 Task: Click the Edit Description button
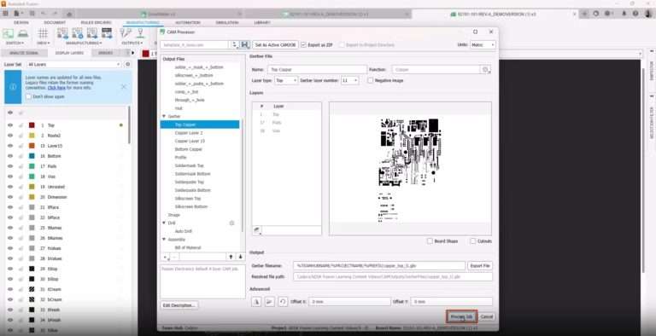tap(179, 305)
